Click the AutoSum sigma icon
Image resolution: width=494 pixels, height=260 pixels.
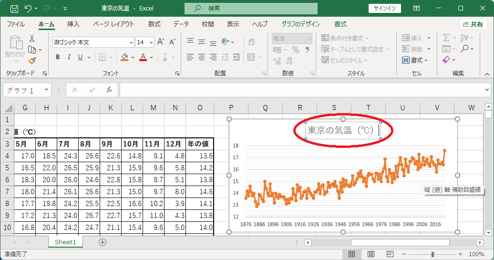pos(446,38)
